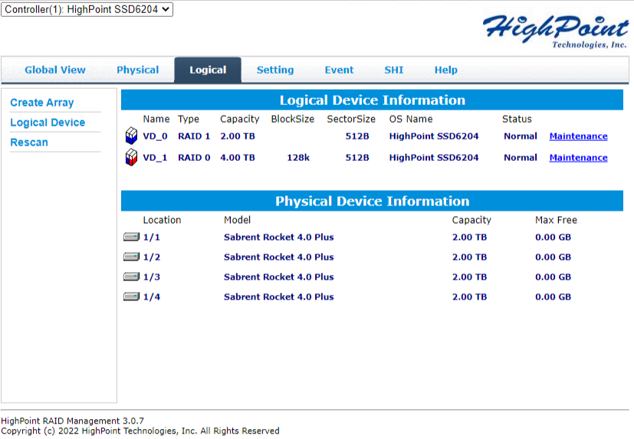Viewport: 634px width, 439px height.
Task: Click Create Array in the sidebar
Action: (42, 103)
